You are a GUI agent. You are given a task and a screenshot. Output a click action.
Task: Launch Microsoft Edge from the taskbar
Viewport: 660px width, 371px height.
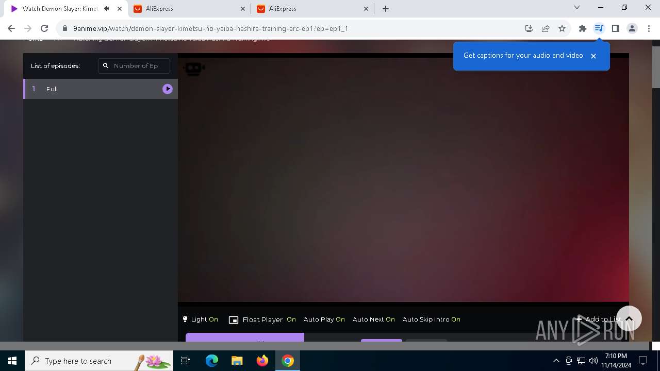tap(212, 361)
